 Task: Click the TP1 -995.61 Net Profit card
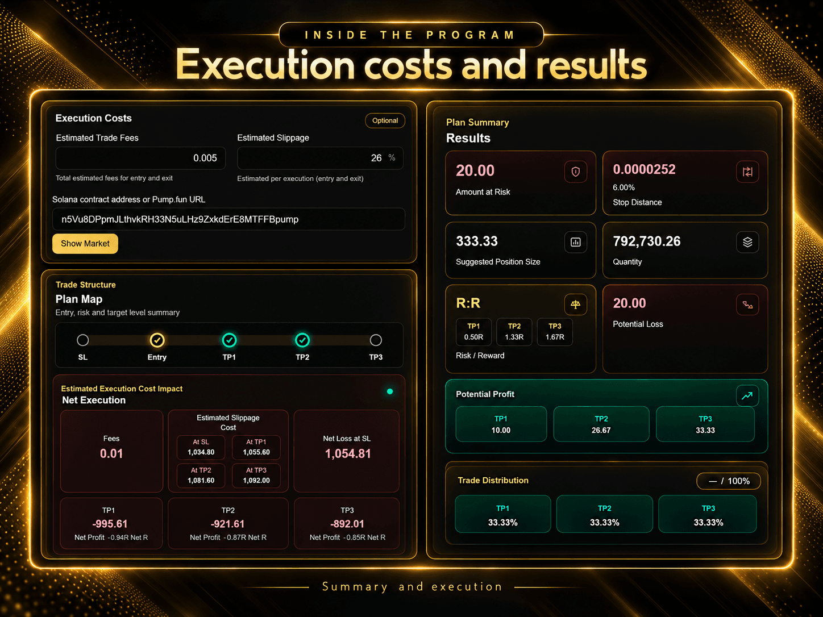[x=111, y=524]
